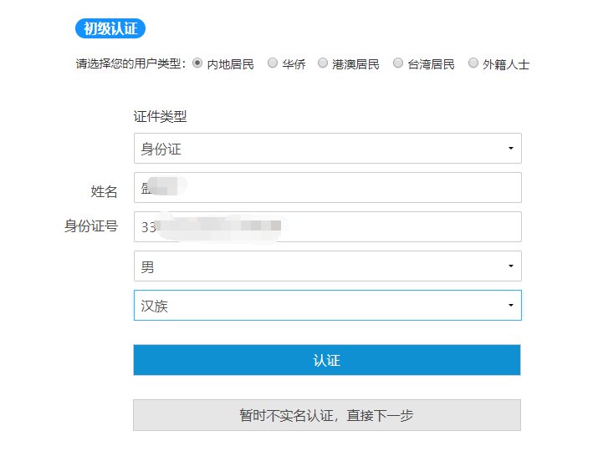The width and height of the screenshot is (593, 451).
Task: Click the 请选择您的用户类型 prompt text
Action: 130,63
